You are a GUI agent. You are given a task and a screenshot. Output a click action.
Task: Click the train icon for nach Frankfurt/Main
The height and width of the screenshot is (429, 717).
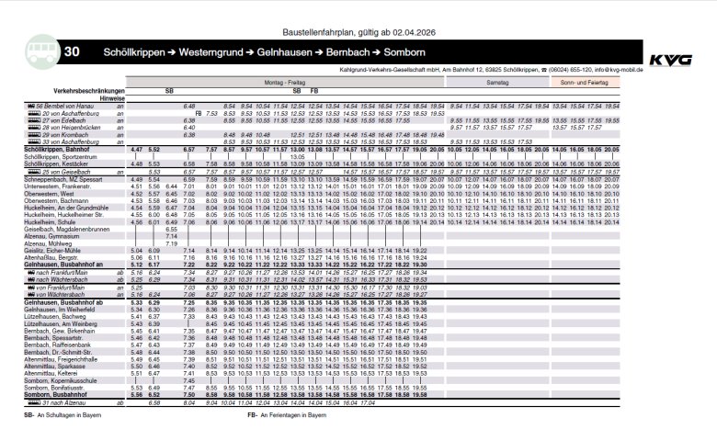tap(30, 274)
